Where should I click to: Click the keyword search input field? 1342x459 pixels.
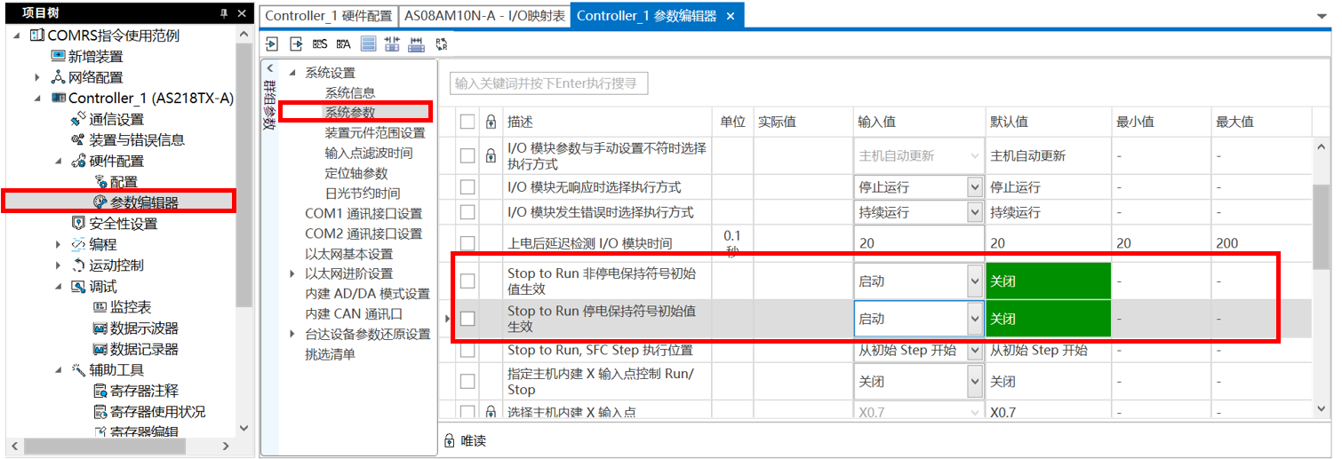548,83
